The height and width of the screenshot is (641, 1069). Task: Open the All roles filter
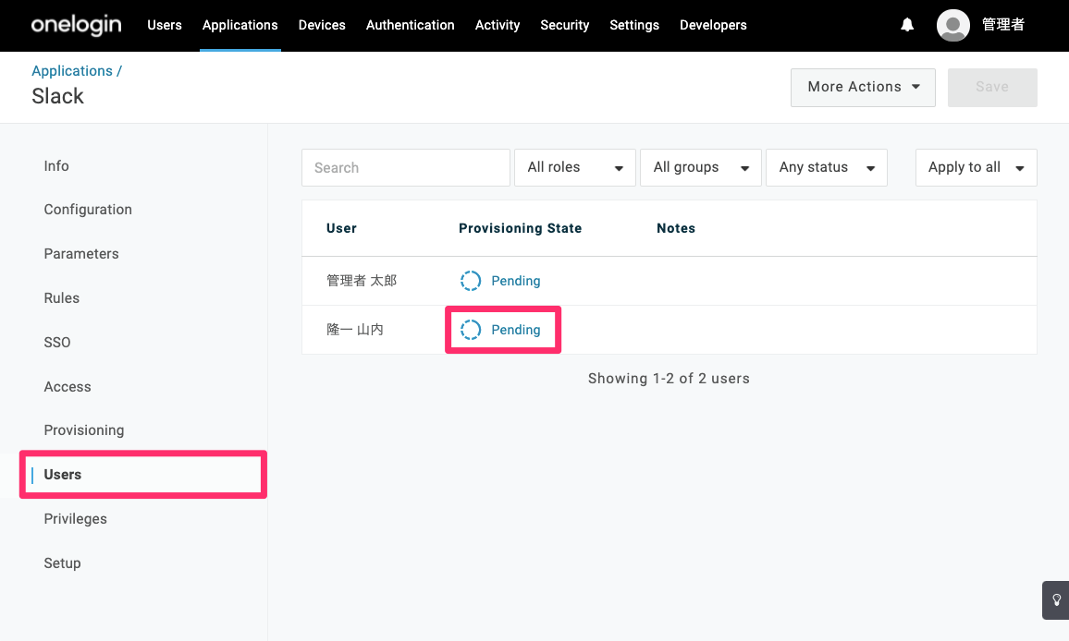[574, 167]
